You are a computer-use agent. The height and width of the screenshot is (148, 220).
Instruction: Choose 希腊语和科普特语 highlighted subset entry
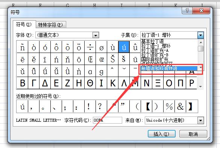169,68
